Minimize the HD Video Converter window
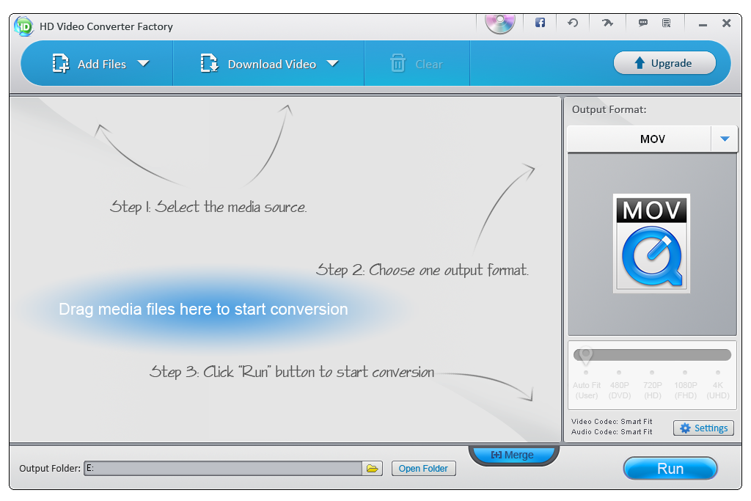 [x=703, y=23]
